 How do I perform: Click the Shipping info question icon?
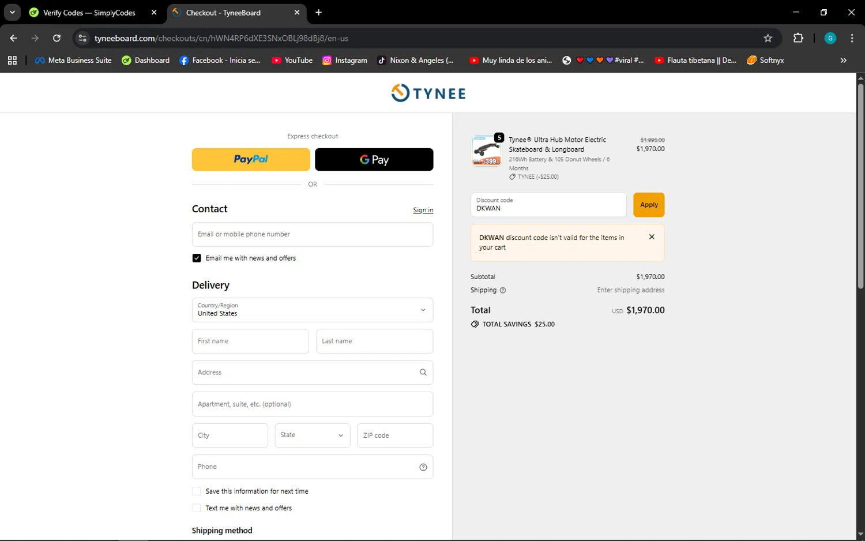click(503, 290)
